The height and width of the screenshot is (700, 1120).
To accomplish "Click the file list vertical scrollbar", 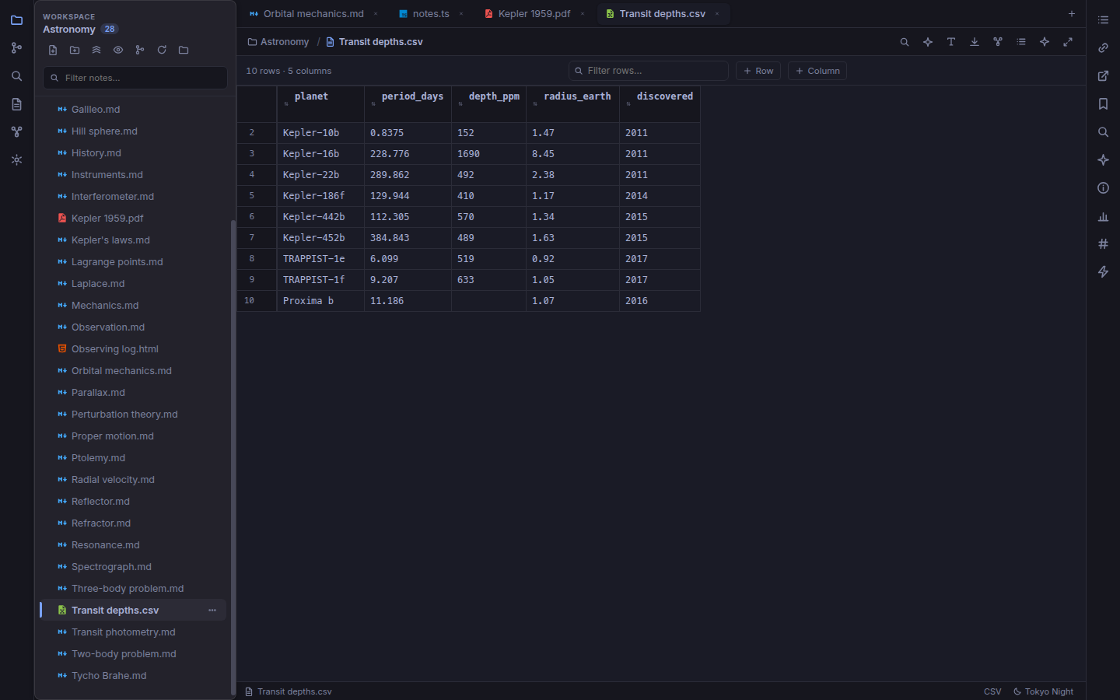I will click(x=233, y=457).
